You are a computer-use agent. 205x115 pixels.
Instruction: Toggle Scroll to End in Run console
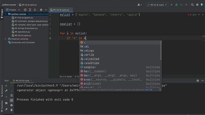[x=12, y=100]
